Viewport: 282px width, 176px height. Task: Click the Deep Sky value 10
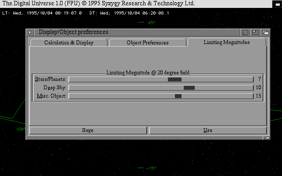(x=258, y=88)
